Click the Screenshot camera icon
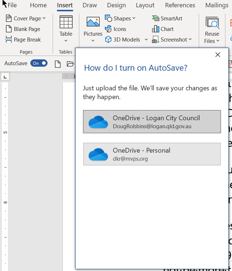 (155, 40)
